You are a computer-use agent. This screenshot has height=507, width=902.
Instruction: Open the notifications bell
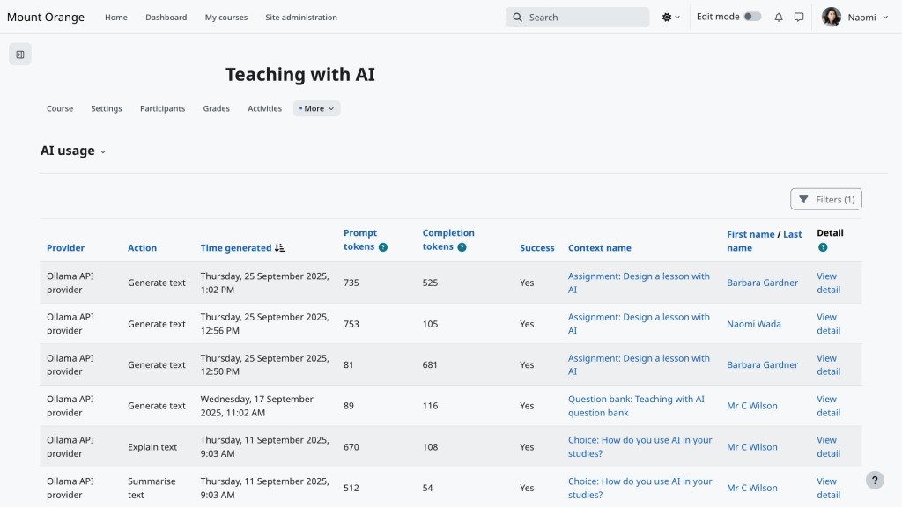tap(779, 18)
